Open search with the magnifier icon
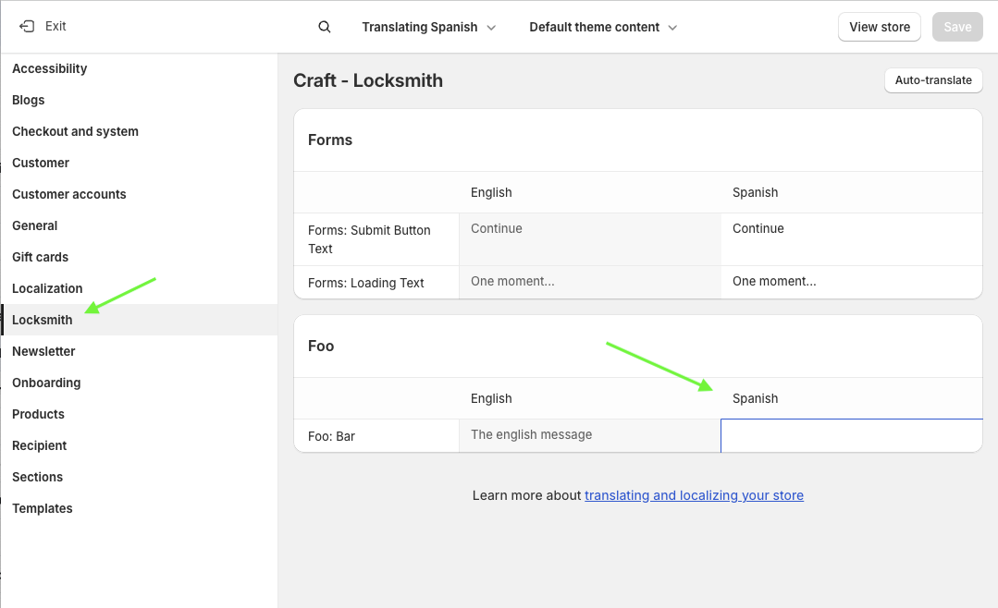 [x=325, y=27]
